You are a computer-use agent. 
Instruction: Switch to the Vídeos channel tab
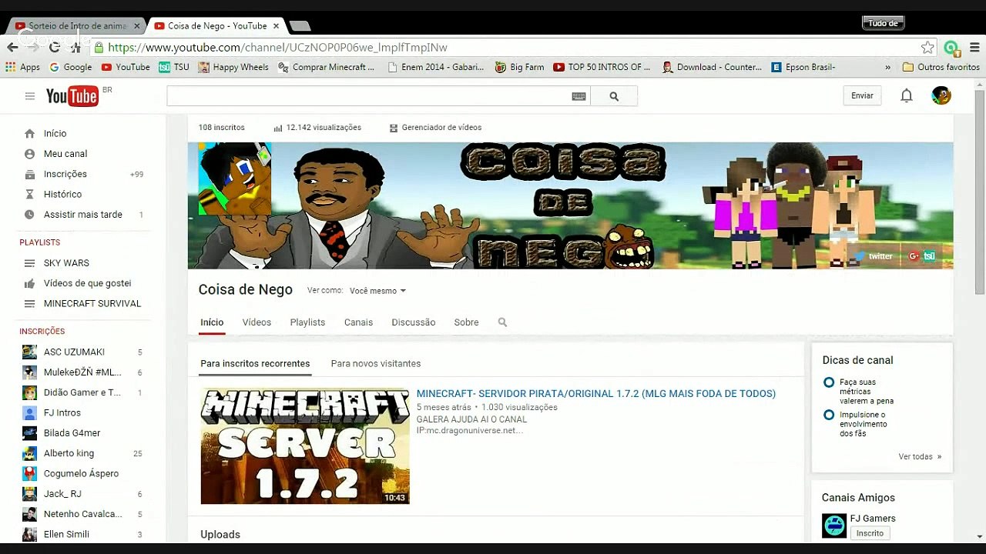257,322
